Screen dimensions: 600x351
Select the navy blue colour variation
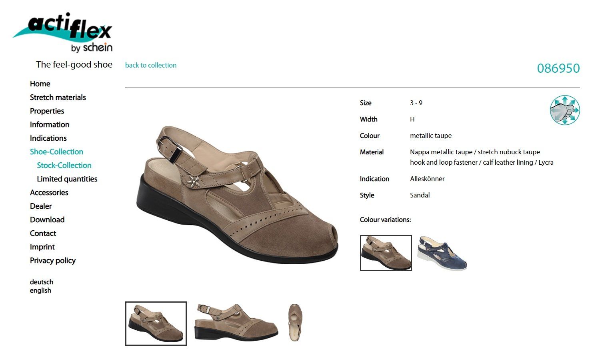tap(442, 253)
